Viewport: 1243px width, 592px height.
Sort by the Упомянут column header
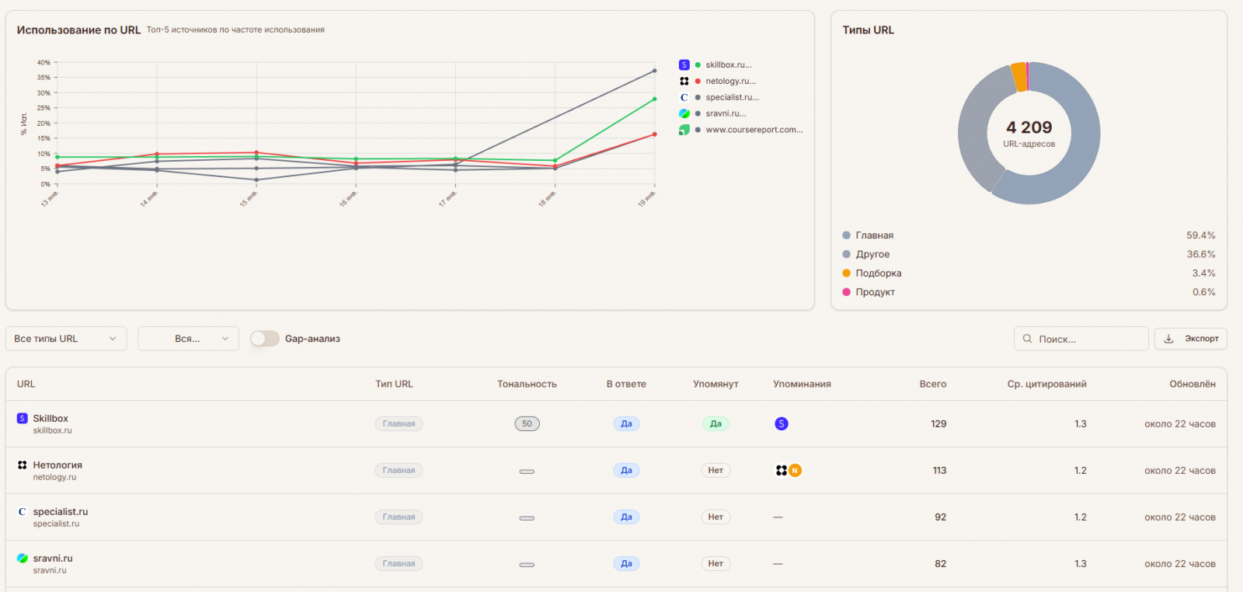click(x=716, y=385)
